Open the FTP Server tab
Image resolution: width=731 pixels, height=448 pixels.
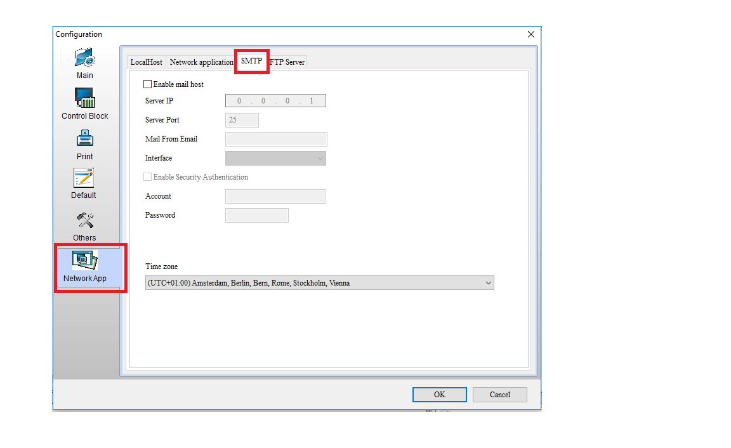pyautogui.click(x=288, y=62)
